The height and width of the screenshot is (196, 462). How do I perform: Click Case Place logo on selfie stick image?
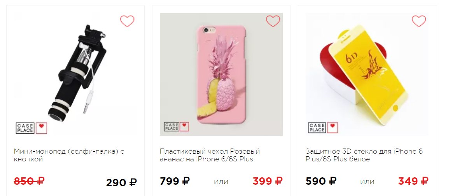[x=25, y=128]
